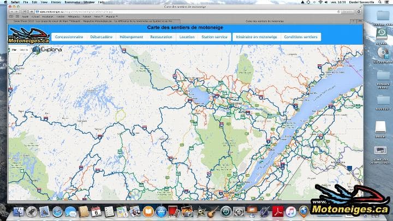Open the Window menu
This screenshot has height=221, width=393.
89,2
